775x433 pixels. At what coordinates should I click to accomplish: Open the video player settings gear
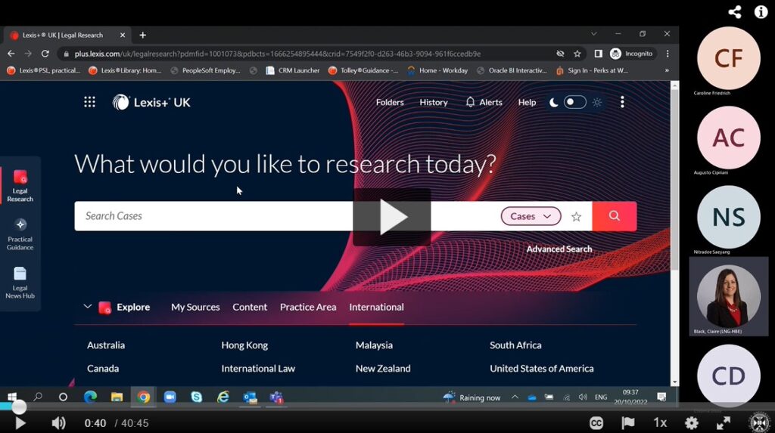click(692, 423)
